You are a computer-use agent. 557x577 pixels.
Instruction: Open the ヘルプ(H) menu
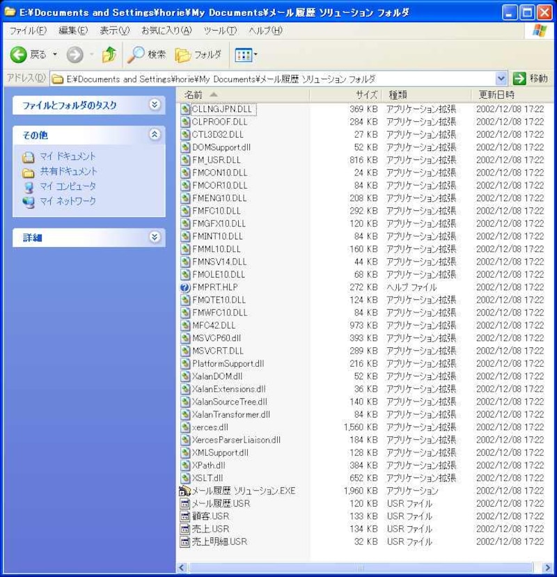click(265, 31)
